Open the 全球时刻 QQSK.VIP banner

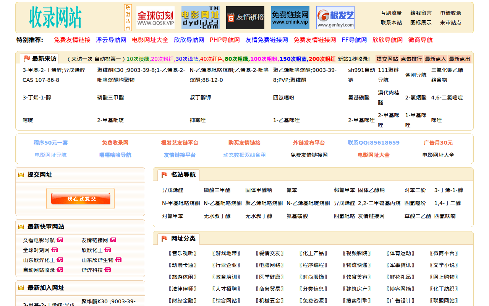(x=155, y=18)
